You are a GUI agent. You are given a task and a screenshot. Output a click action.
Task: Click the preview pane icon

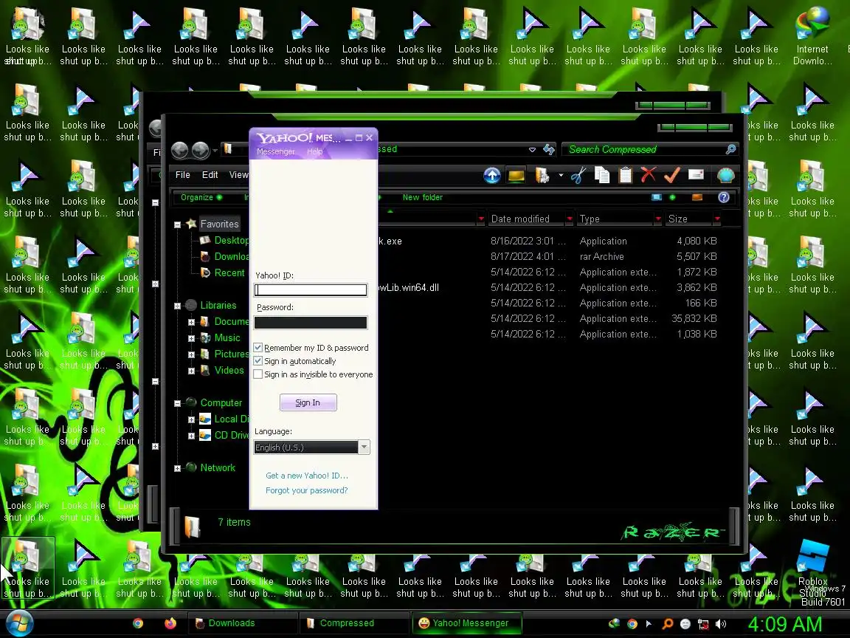tap(697, 197)
